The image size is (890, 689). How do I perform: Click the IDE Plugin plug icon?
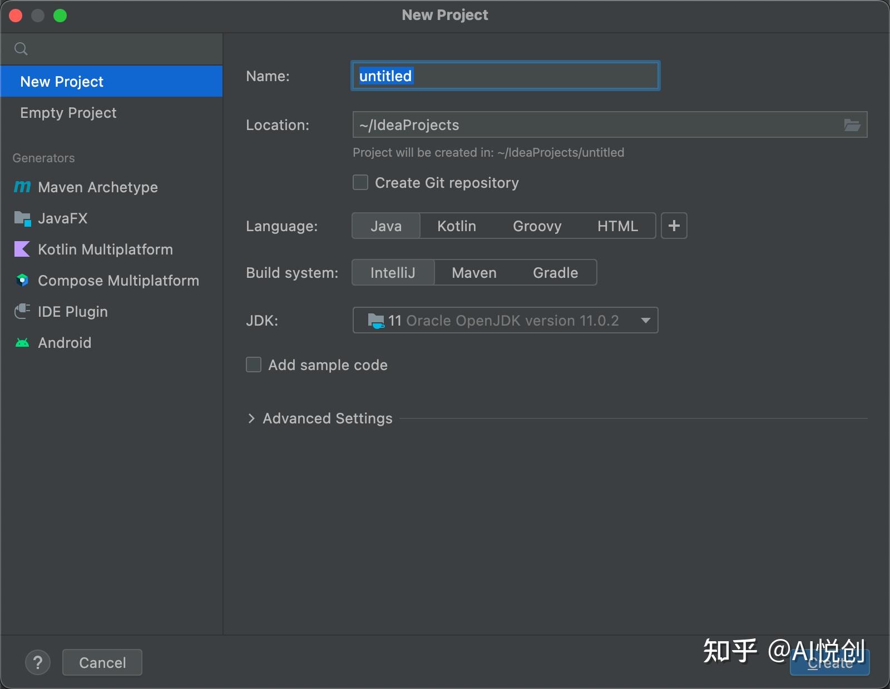tap(22, 312)
